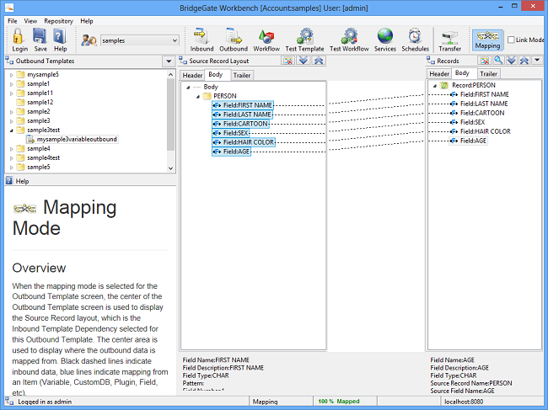The width and height of the screenshot is (548, 410).
Task: Open the Repository menu
Action: point(58,21)
